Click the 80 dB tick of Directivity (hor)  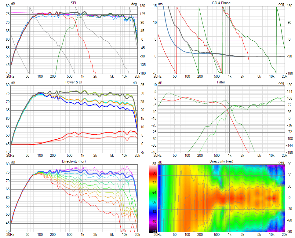8,164
